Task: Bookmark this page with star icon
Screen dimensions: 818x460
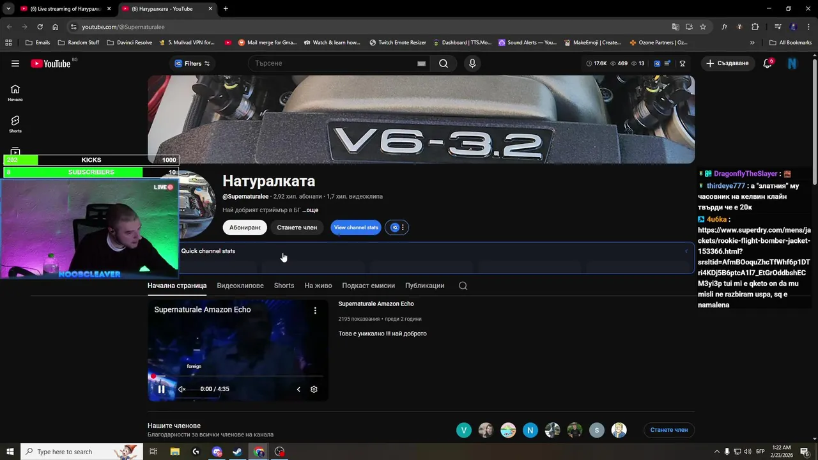Action: point(703,27)
